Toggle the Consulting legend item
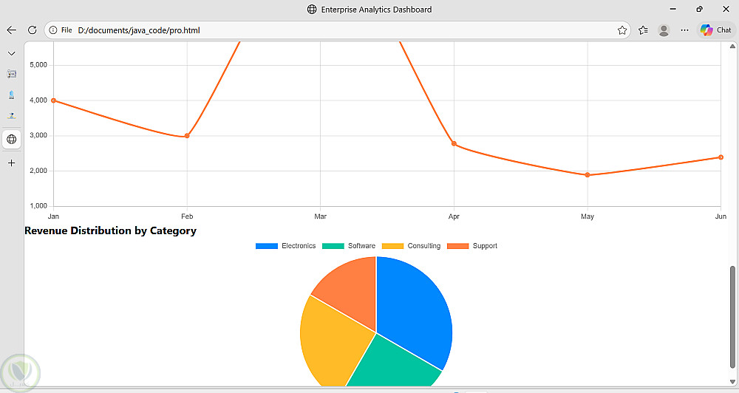This screenshot has width=739, height=393. coord(411,246)
